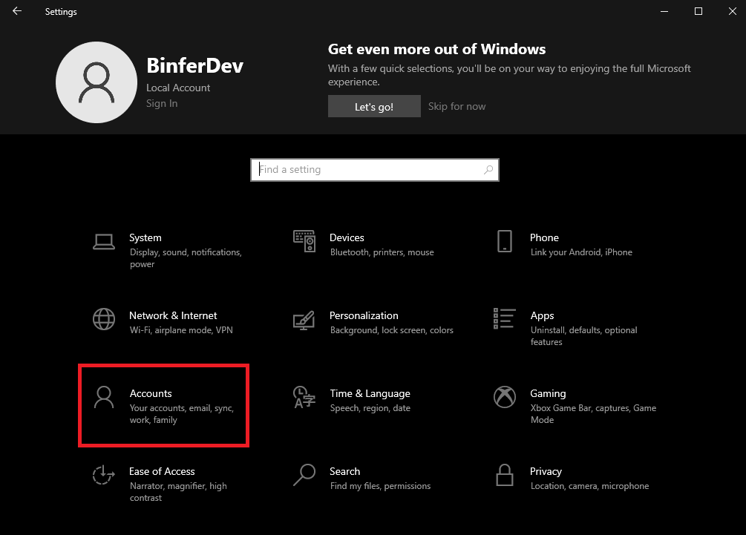Click the Network & Internet globe icon
Image resolution: width=746 pixels, height=535 pixels.
[x=104, y=319]
